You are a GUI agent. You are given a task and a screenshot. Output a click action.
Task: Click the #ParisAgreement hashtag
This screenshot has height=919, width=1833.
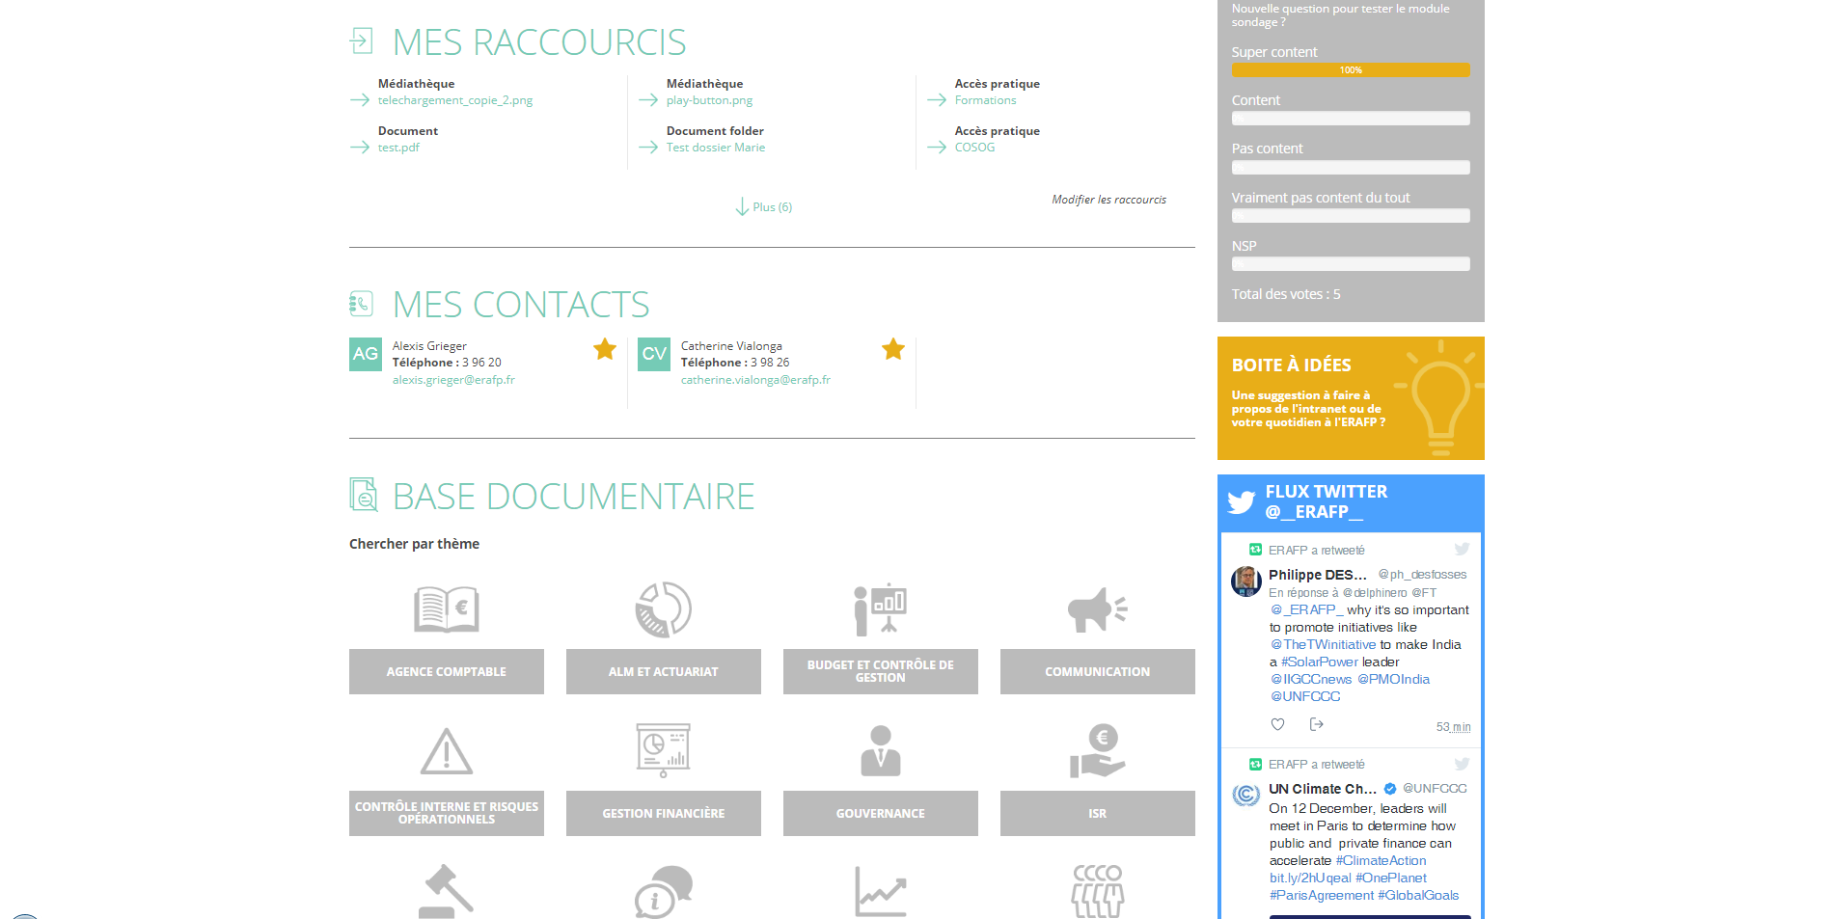(1322, 895)
